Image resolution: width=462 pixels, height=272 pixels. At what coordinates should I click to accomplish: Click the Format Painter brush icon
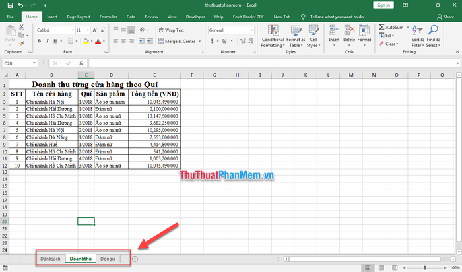pyautogui.click(x=22, y=44)
